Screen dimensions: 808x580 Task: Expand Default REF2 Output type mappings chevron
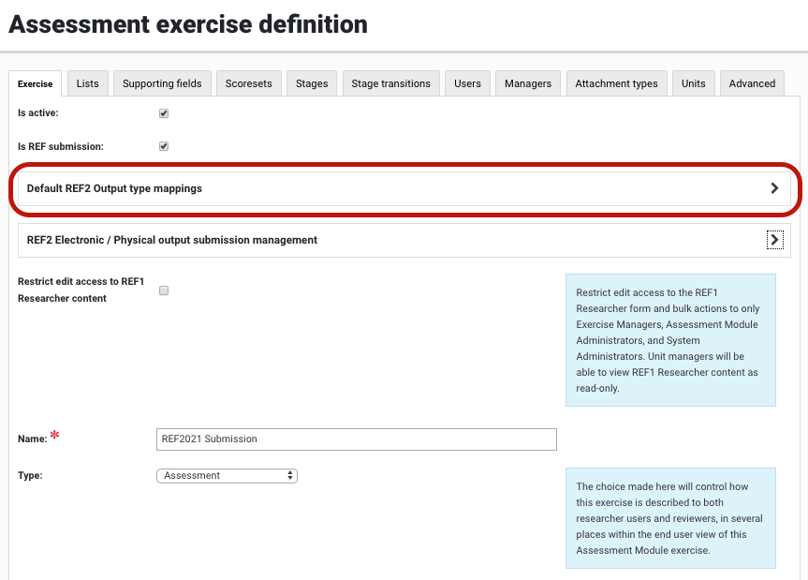774,188
